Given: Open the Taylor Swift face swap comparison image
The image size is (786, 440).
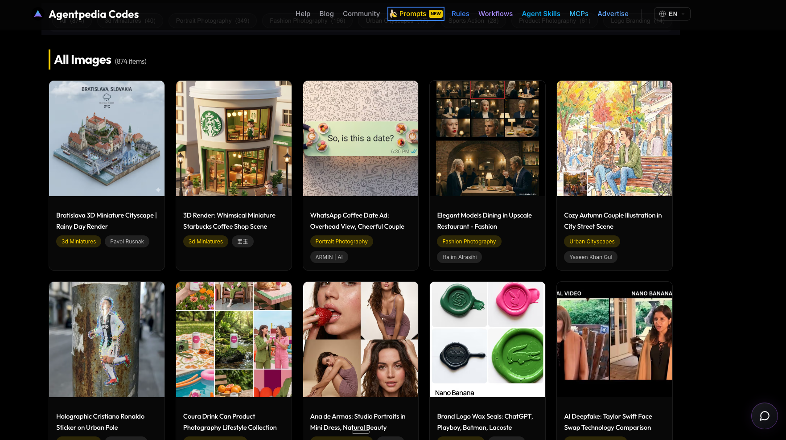Looking at the screenshot, I should point(614,339).
